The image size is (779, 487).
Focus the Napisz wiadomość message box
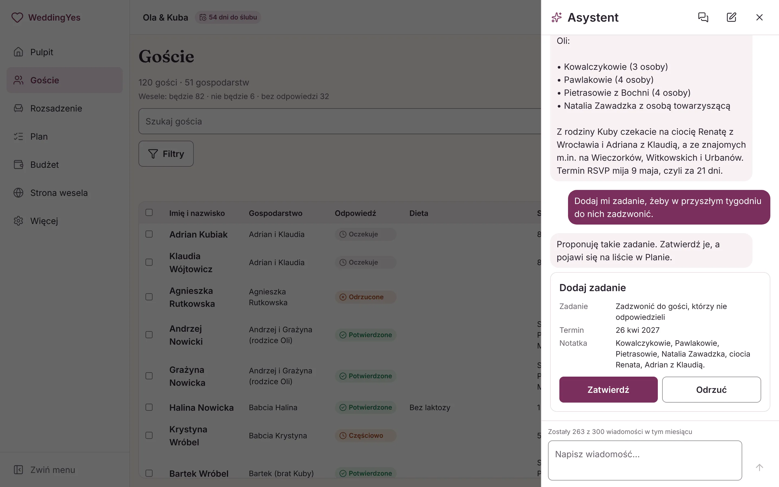pyautogui.click(x=645, y=460)
